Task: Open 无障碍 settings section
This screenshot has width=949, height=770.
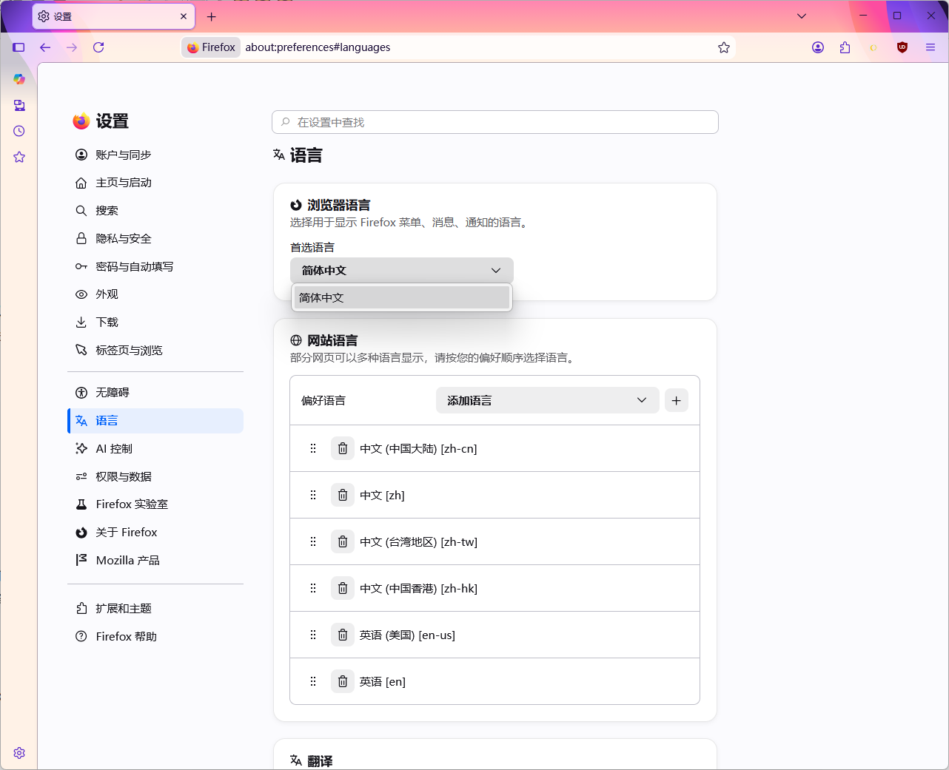Action: (155, 393)
